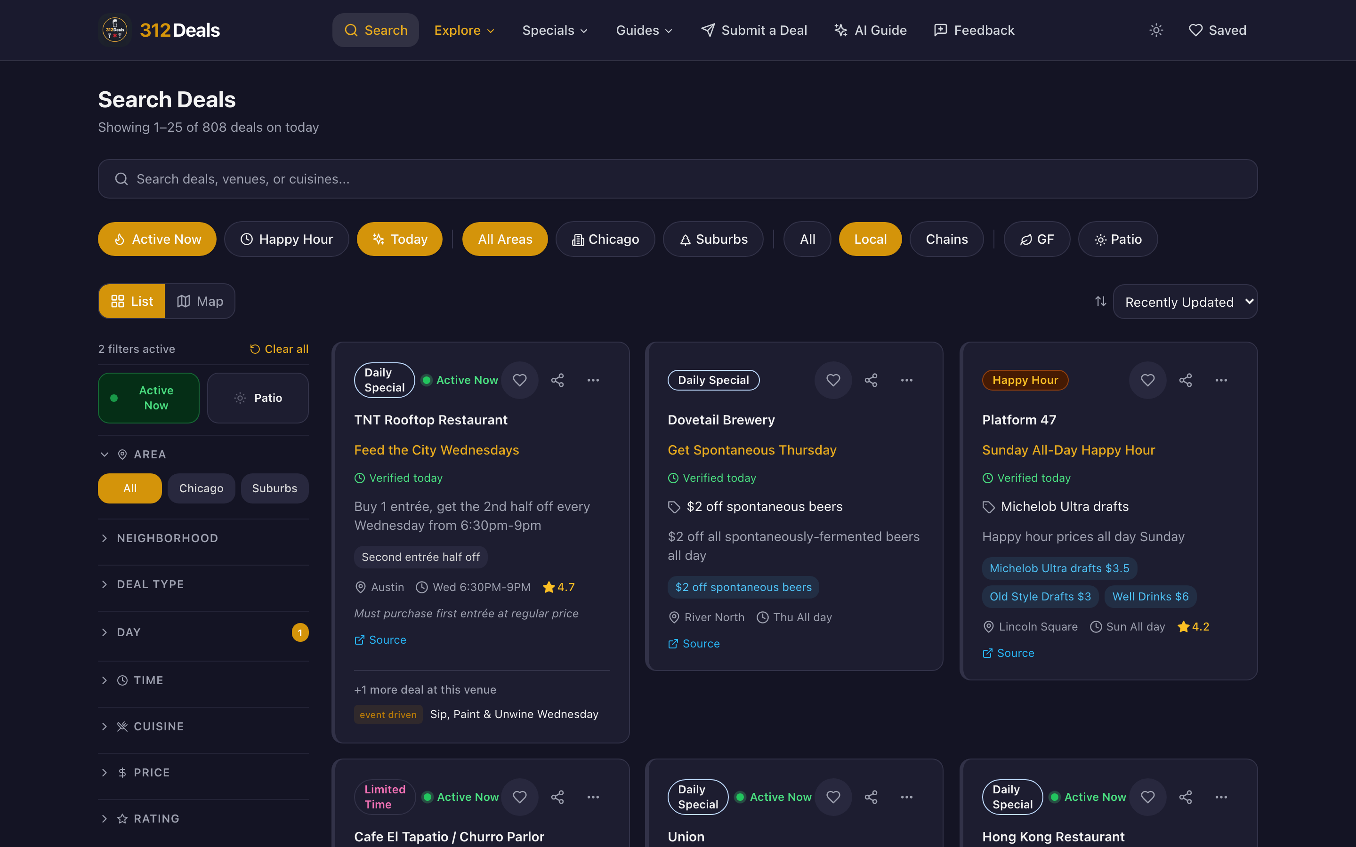Share the Cafe El Tapatio deal
This screenshot has width=1356, height=847.
557,797
